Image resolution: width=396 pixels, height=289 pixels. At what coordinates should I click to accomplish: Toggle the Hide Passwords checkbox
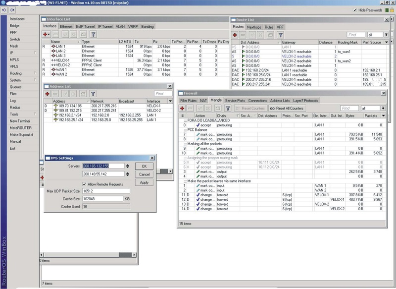pyautogui.click(x=355, y=10)
